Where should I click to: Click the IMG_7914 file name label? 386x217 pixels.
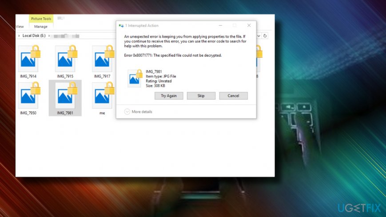pos(28,76)
